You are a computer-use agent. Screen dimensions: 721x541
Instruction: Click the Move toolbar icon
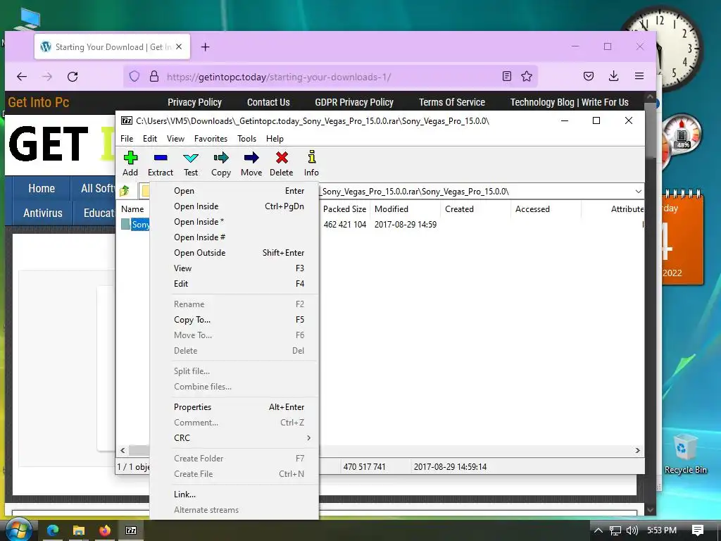251,163
